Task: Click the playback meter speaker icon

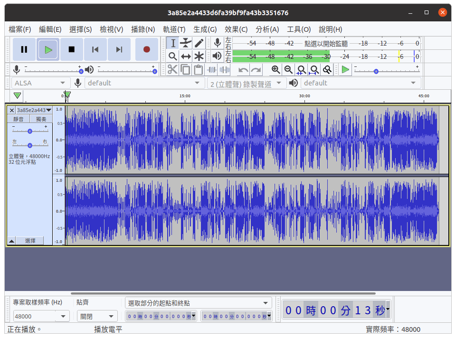Action: coord(217,56)
